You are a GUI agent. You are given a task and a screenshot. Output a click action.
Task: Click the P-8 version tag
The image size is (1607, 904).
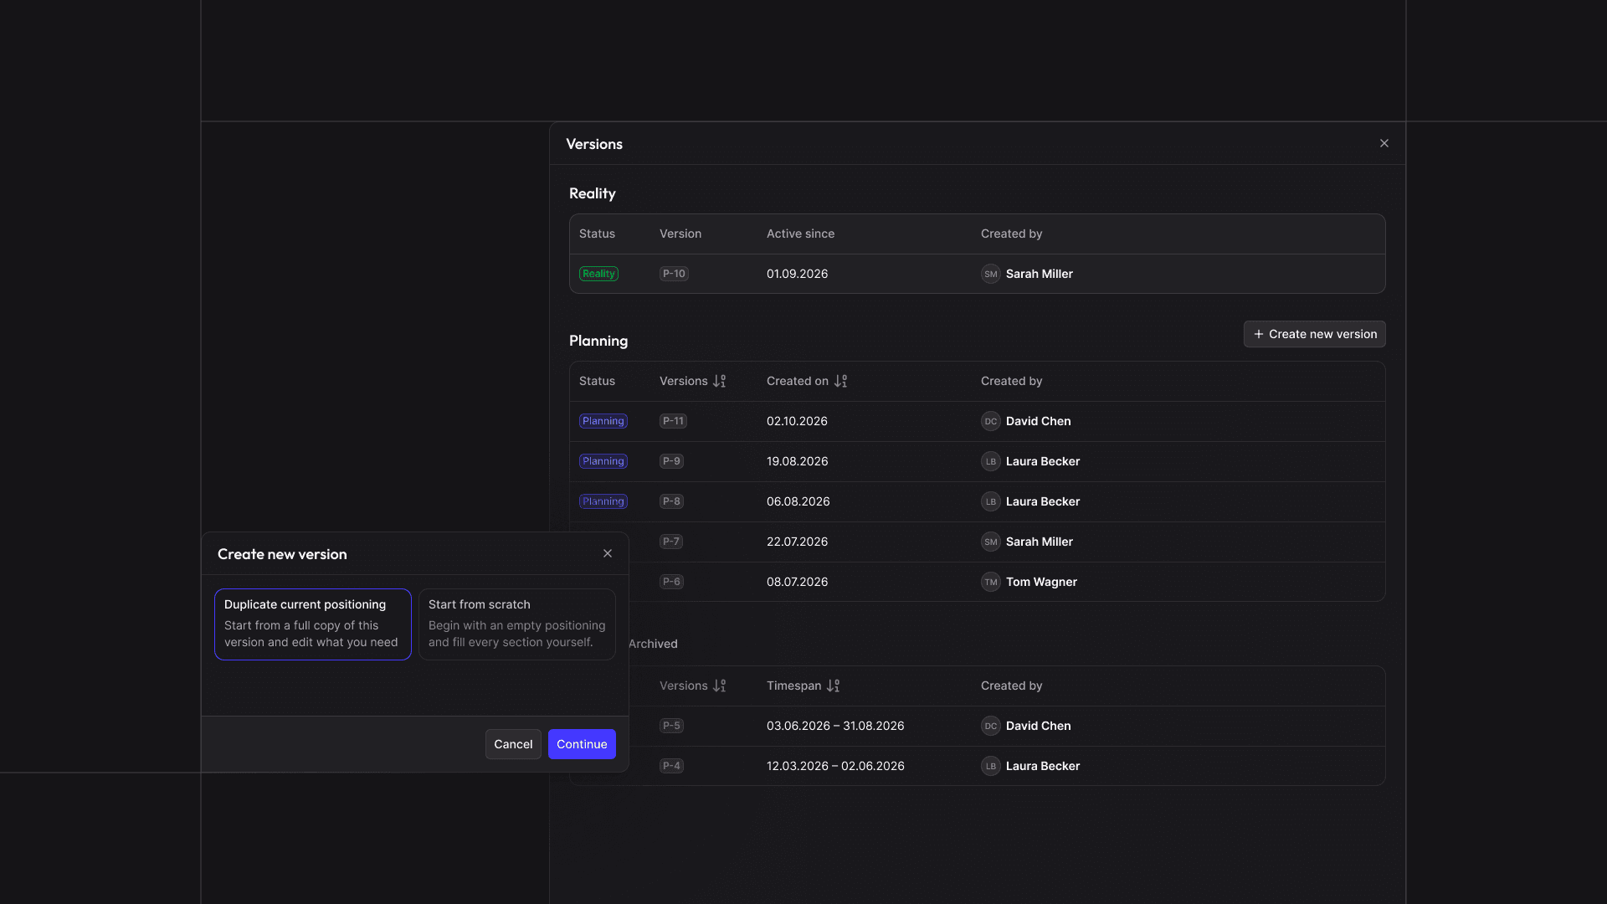(671, 501)
